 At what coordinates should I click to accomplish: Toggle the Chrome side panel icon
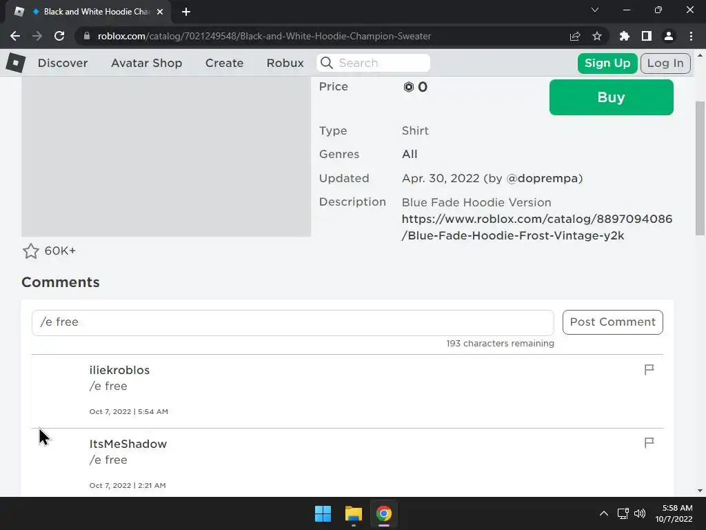point(647,36)
